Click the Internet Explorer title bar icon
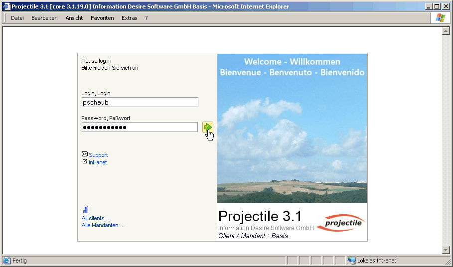Screen dimensions: 453x267 coord(6,6)
